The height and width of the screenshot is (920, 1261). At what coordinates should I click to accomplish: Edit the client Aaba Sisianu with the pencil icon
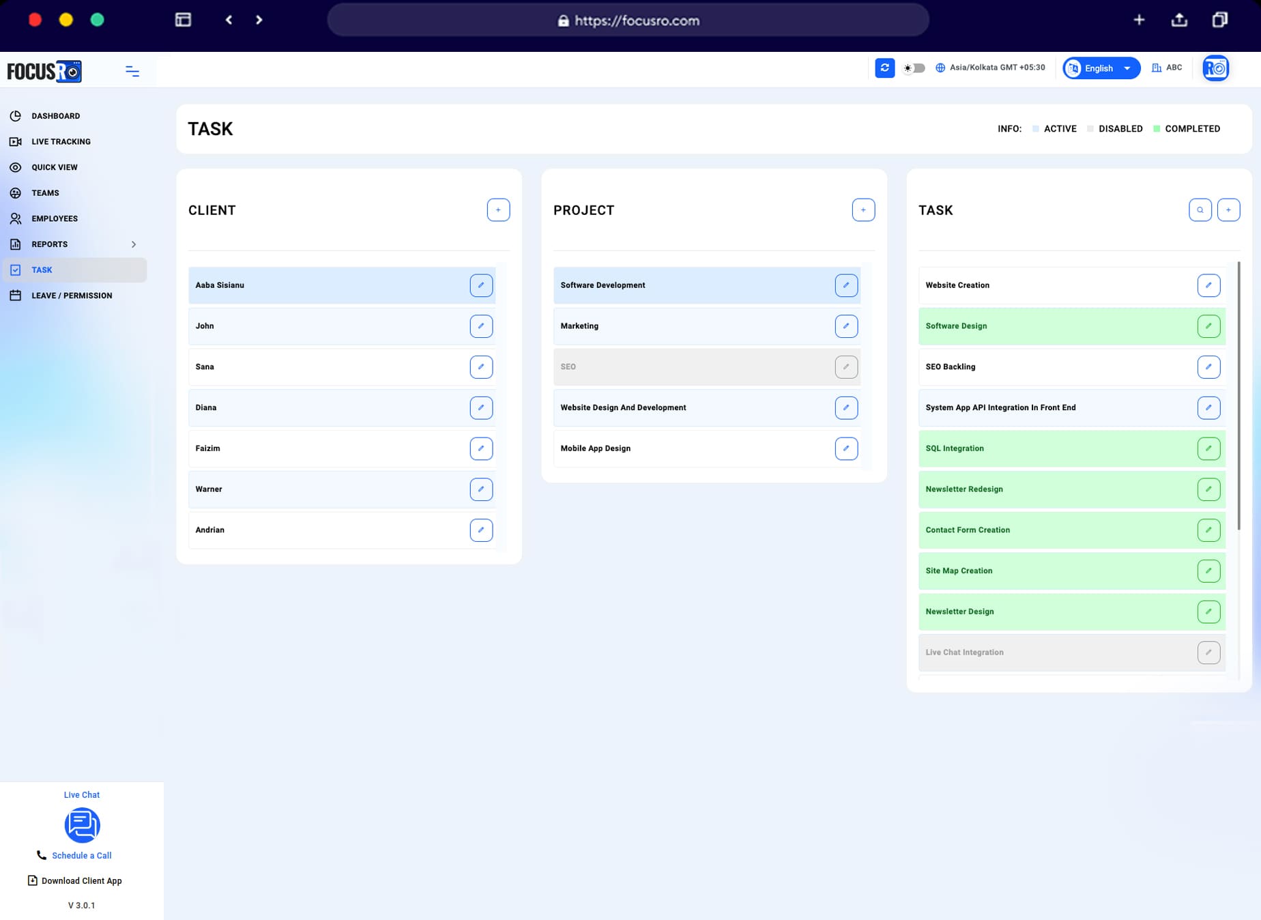[482, 285]
